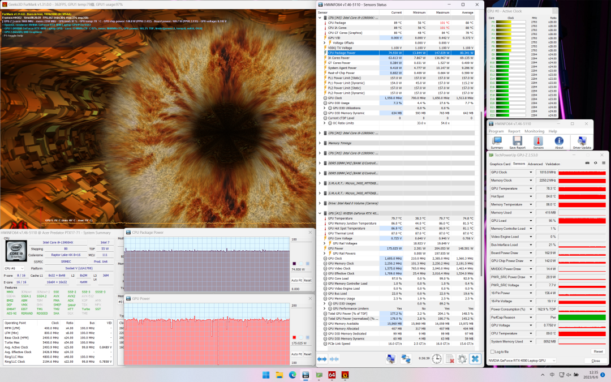Enable the Log to file checkbox
Image resolution: width=611 pixels, height=382 pixels.
pyautogui.click(x=491, y=351)
